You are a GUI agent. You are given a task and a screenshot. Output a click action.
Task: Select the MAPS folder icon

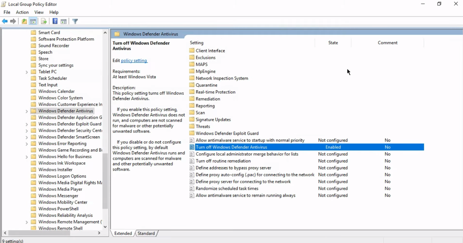coord(192,64)
